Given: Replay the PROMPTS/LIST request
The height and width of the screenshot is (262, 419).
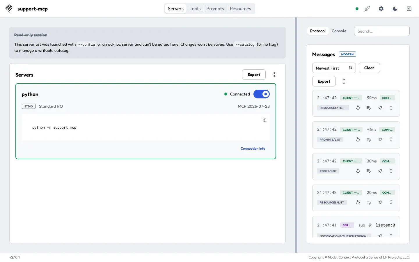Looking at the screenshot, I should click(358, 139).
